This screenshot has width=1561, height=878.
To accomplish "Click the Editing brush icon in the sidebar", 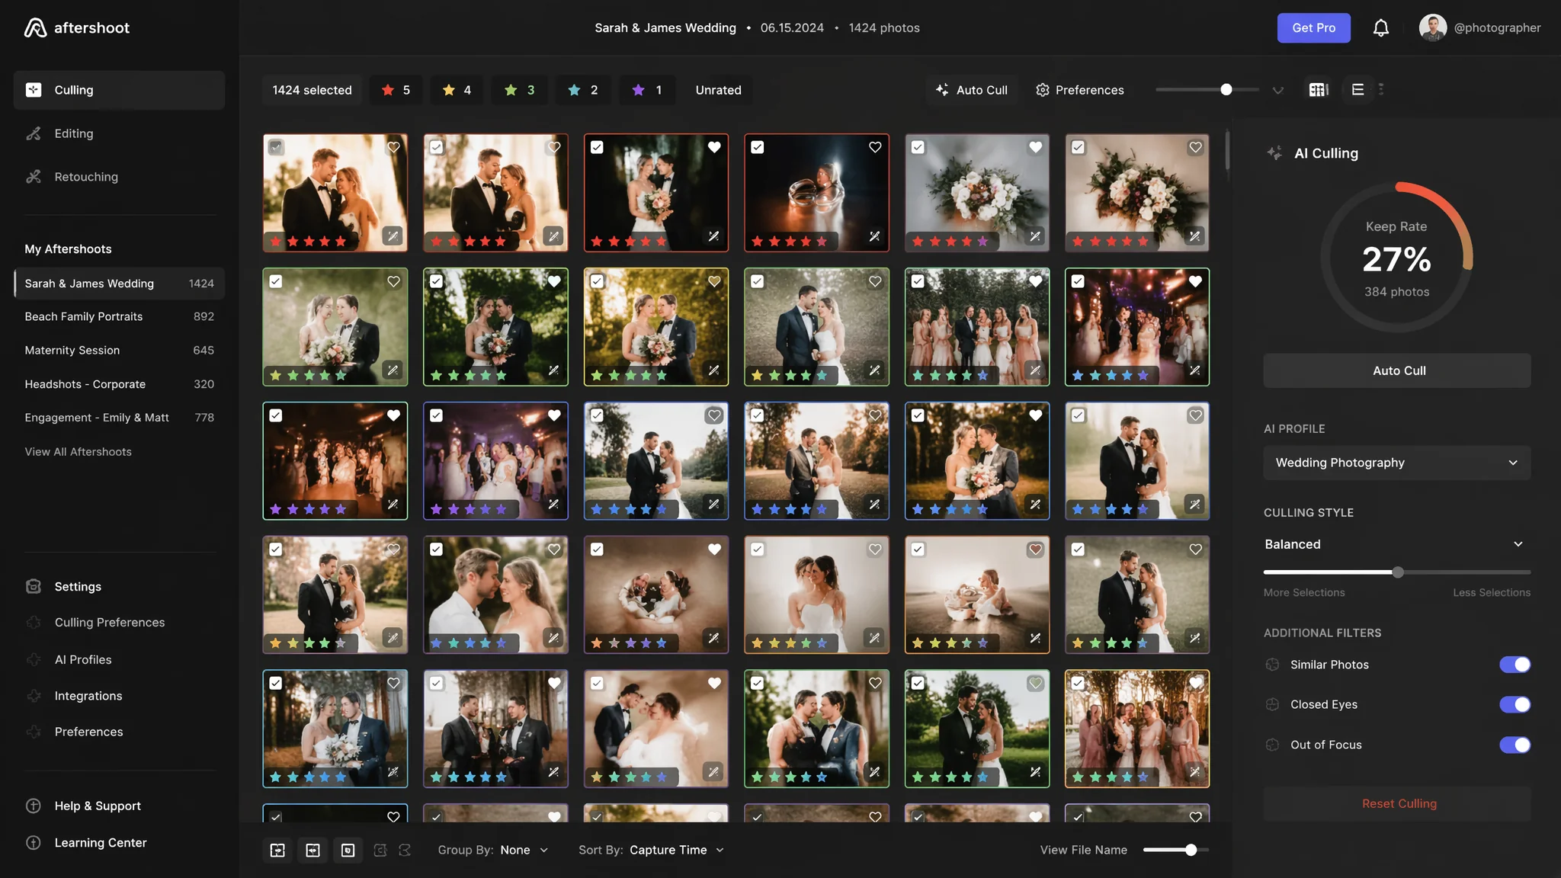I will (34, 133).
